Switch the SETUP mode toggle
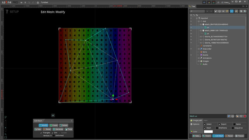The width and height of the screenshot is (249, 140). coord(12,12)
